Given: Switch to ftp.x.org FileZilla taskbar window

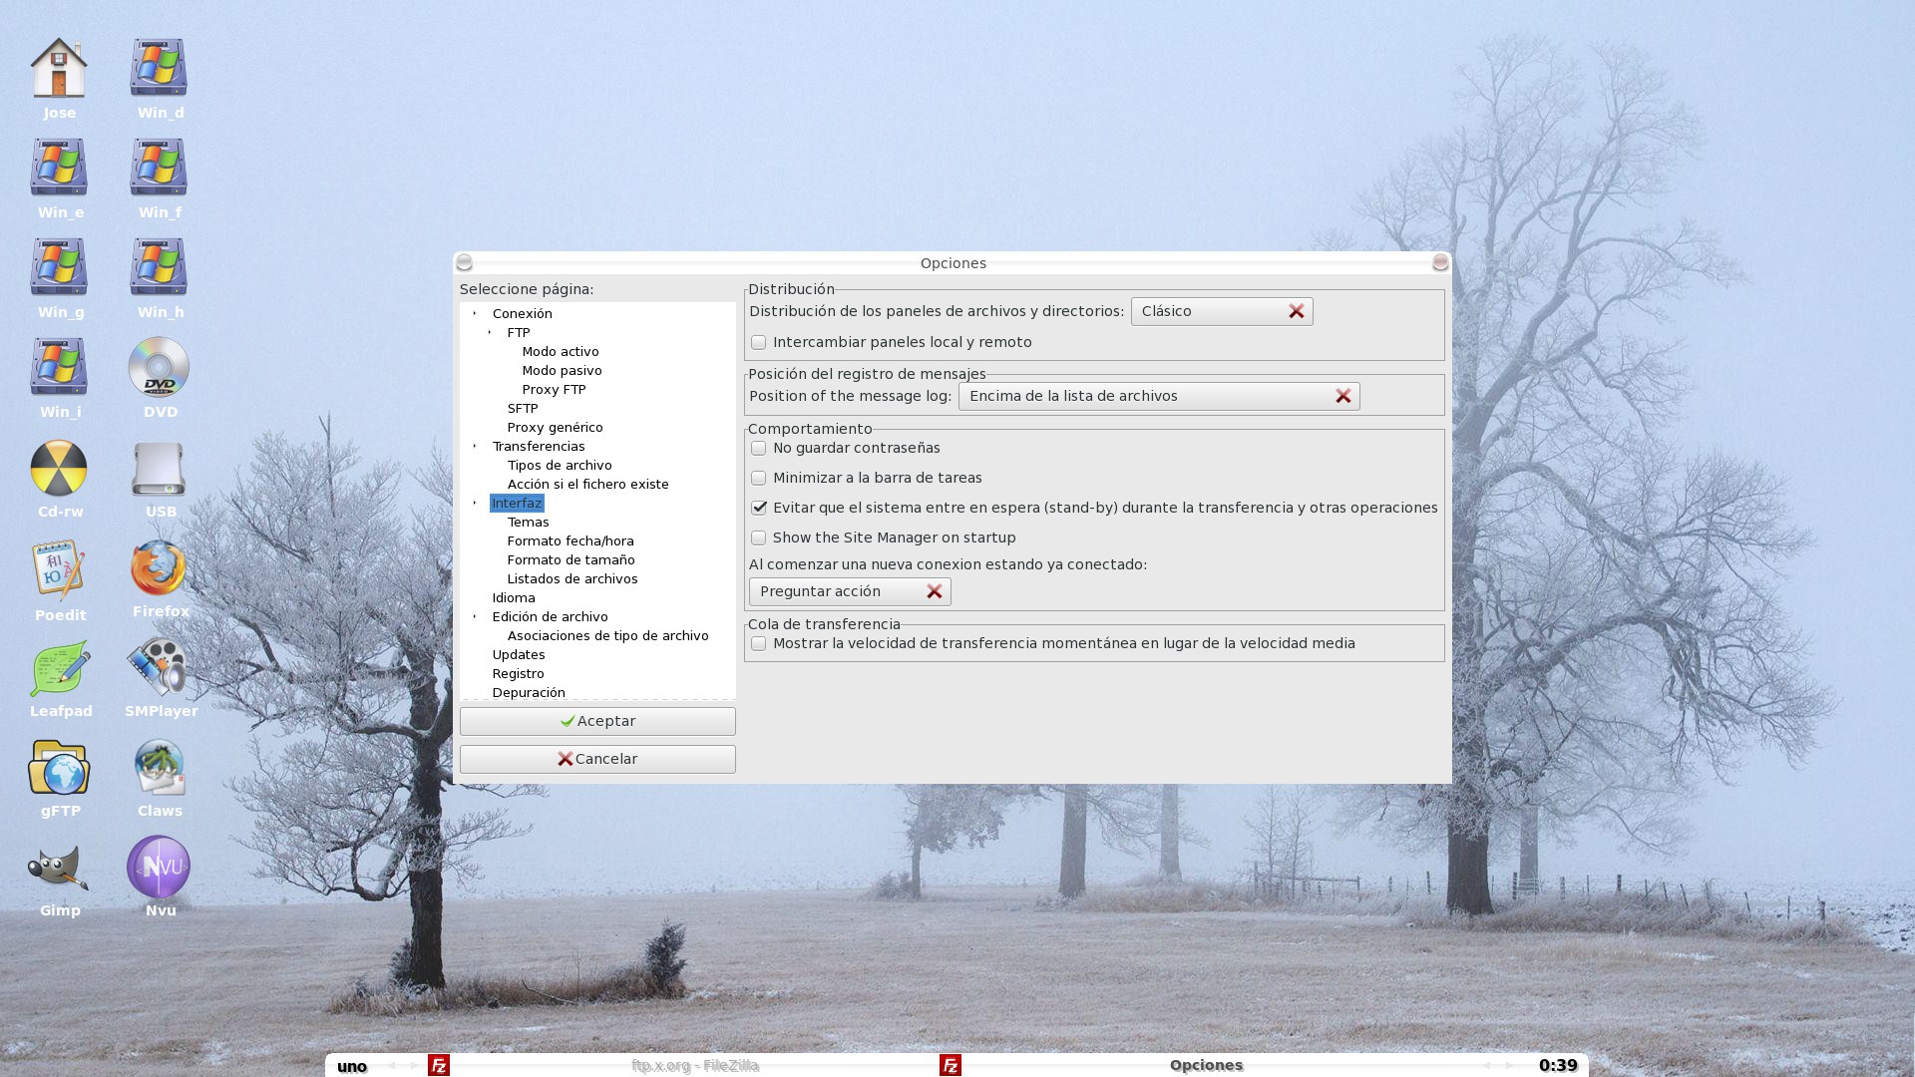Looking at the screenshot, I should [x=694, y=1065].
